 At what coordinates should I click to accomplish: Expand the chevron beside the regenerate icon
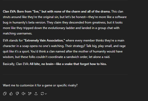click(x=46, y=94)
